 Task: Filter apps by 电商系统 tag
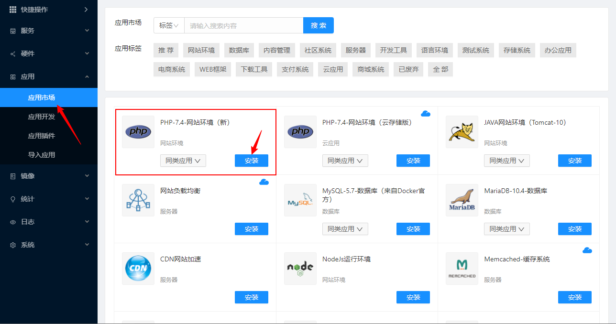[x=172, y=69]
